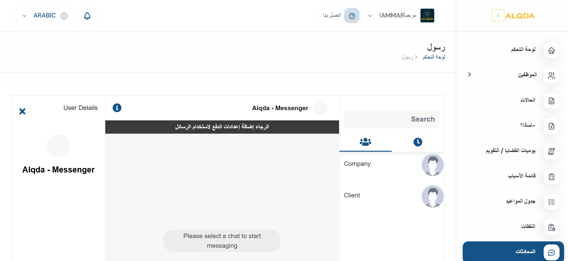Switch to the recent chats clock tab
Viewport: 568px width, 261px height.
tap(418, 142)
